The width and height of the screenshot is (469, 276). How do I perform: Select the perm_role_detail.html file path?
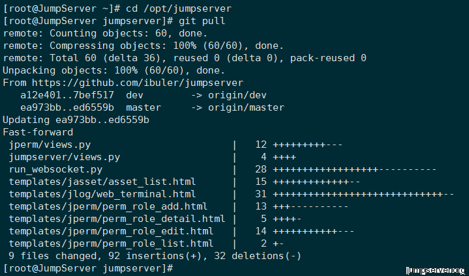pos(117,219)
